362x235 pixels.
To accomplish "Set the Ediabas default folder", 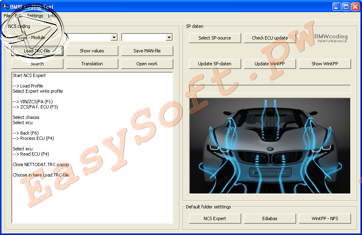I will click(x=270, y=218).
